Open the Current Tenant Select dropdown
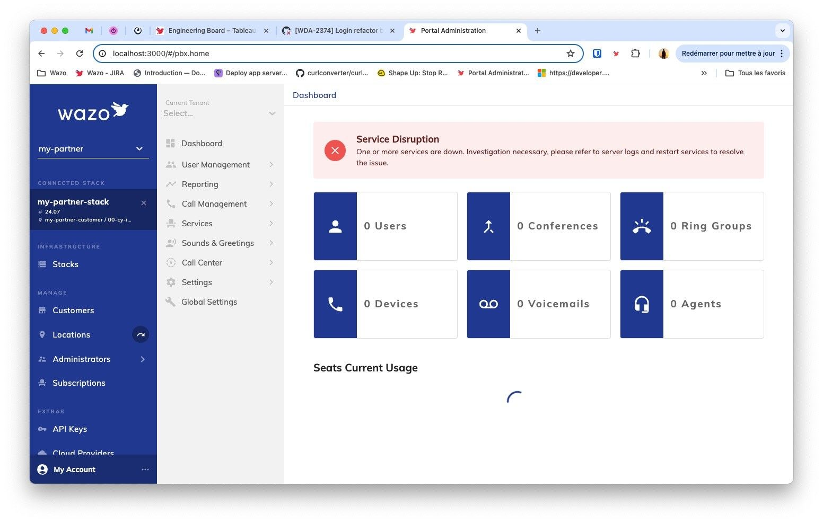 [x=220, y=113]
